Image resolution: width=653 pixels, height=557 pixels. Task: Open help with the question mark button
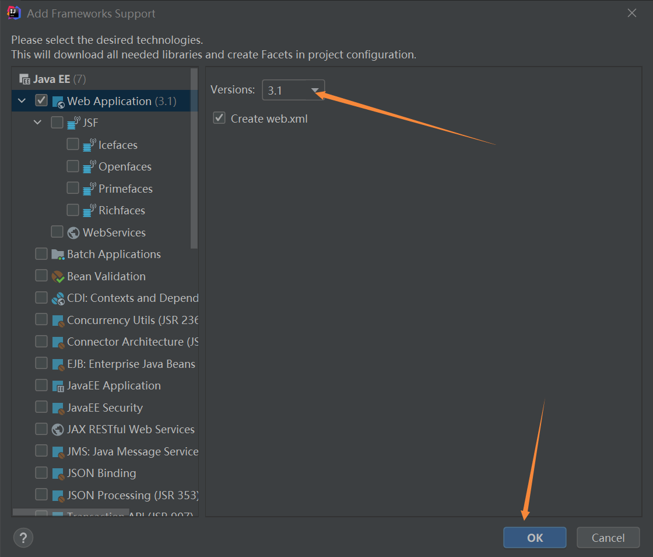[23, 537]
